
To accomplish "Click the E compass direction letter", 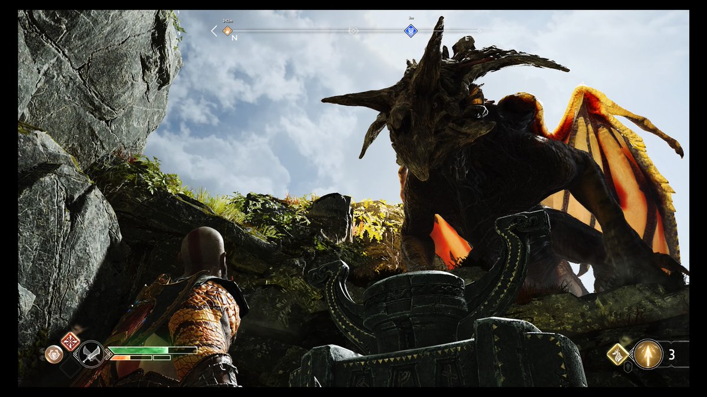I will click(x=467, y=38).
